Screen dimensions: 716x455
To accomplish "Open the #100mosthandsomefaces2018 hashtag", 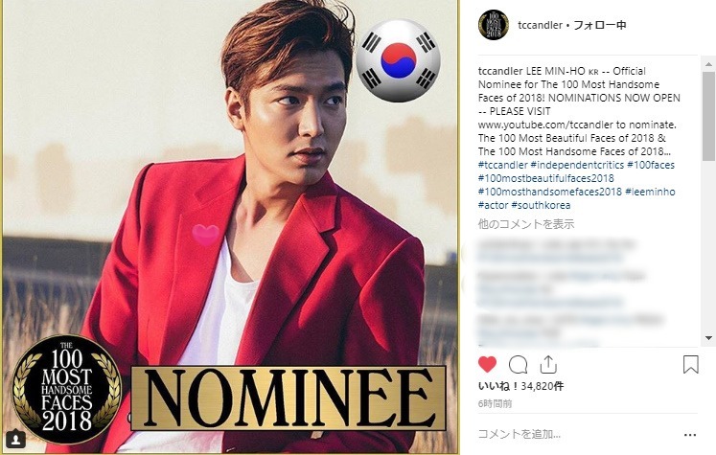I will pos(550,192).
